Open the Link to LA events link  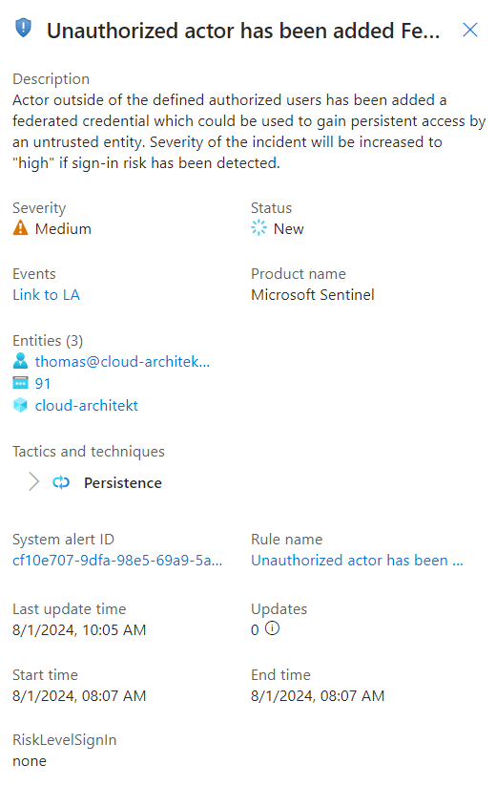point(46,295)
